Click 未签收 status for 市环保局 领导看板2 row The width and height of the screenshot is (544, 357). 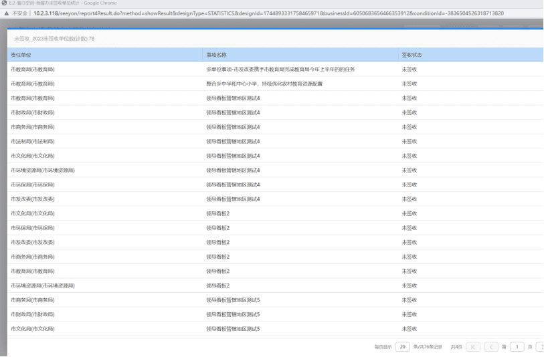410,228
